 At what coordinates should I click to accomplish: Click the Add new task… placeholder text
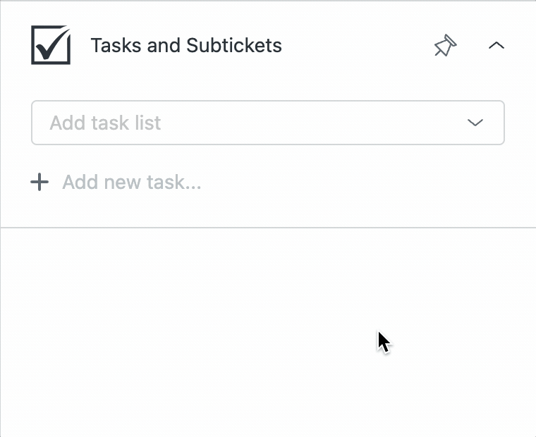coord(132,182)
